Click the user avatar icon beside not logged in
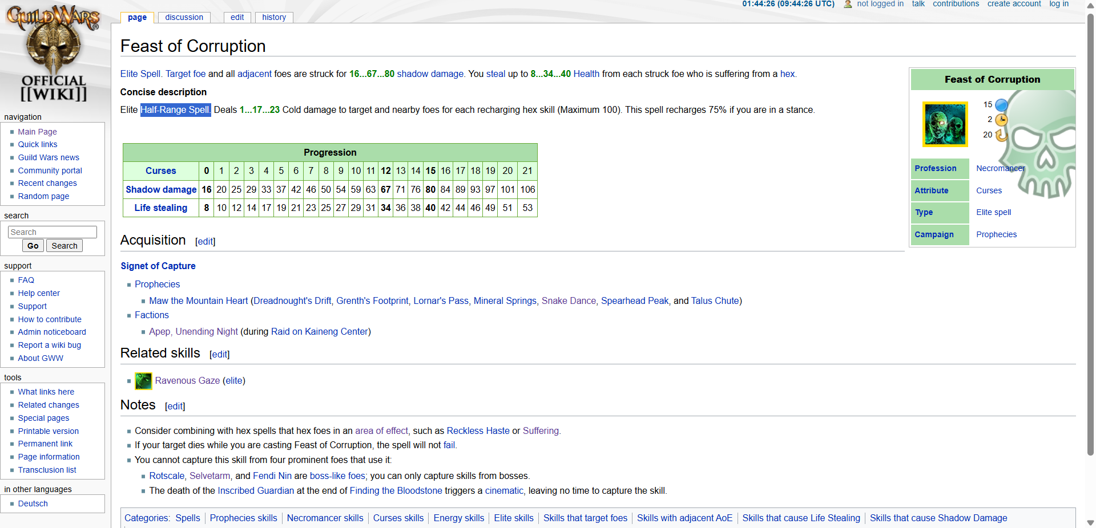The image size is (1096, 528). (x=848, y=4)
